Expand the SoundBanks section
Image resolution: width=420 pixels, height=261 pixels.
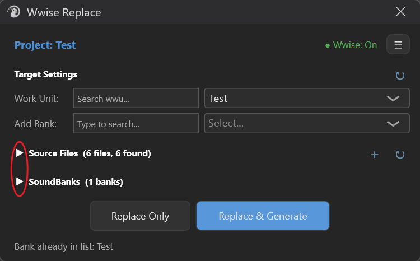pyautogui.click(x=19, y=181)
